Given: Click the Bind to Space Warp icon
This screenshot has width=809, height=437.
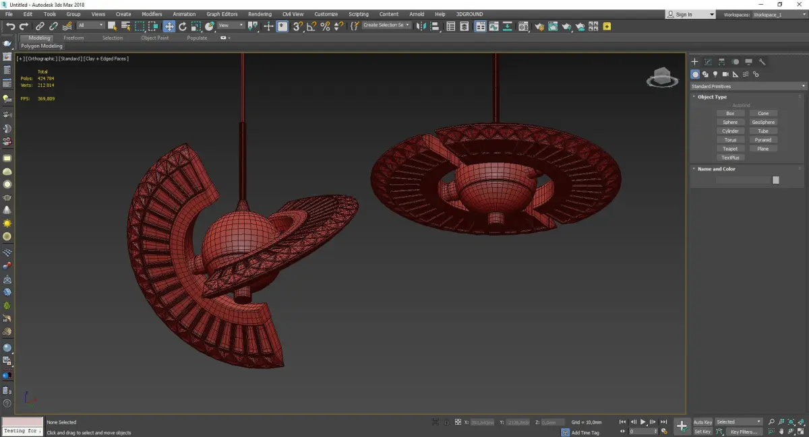Looking at the screenshot, I should pyautogui.click(x=66, y=26).
